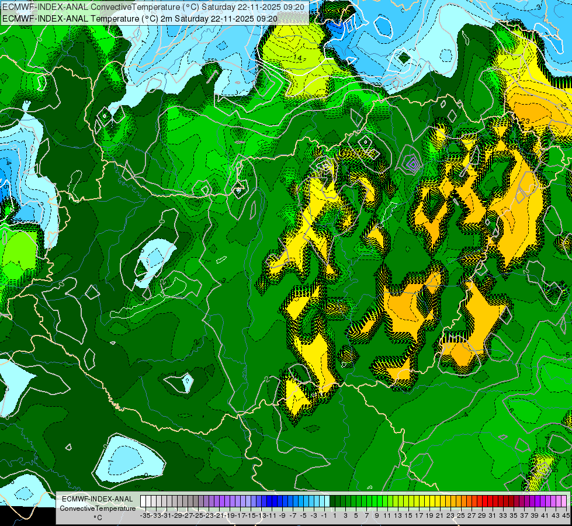Click the ECMWF-INDEX-ANAL label in the legend

[98, 499]
